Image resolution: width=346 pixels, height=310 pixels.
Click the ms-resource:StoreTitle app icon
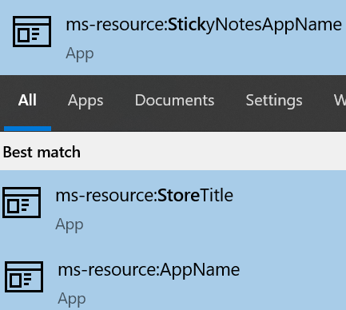pyautogui.click(x=22, y=202)
